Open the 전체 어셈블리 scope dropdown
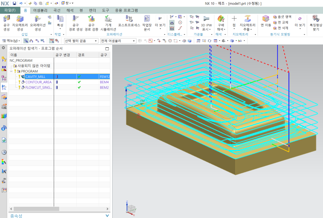Screen dimensions: 323x218 117,41
